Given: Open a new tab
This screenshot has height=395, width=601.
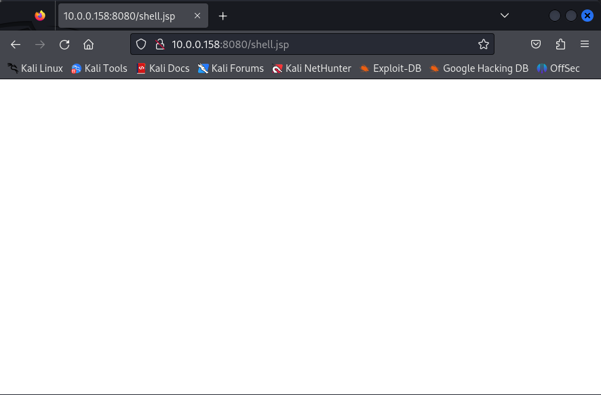Looking at the screenshot, I should point(222,16).
